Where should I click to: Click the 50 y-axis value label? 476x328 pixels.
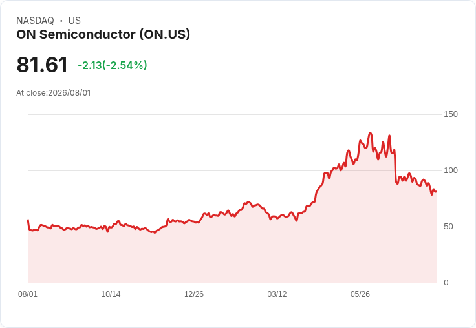click(448, 227)
